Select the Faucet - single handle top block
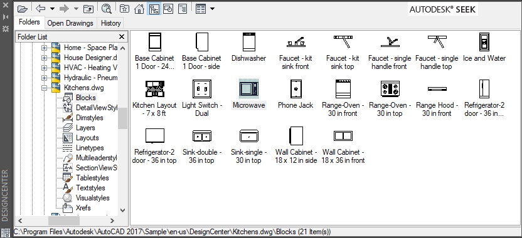The image size is (522, 238). (x=437, y=51)
